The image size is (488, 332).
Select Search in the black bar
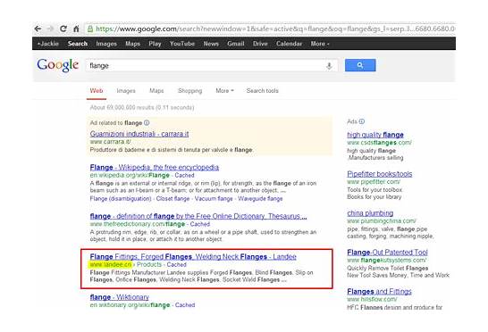pyautogui.click(x=78, y=44)
